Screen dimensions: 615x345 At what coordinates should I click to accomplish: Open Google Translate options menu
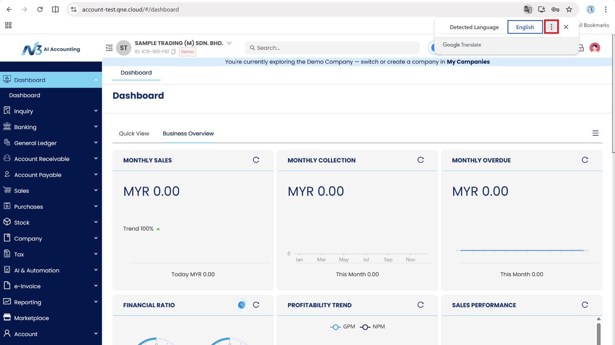point(551,27)
